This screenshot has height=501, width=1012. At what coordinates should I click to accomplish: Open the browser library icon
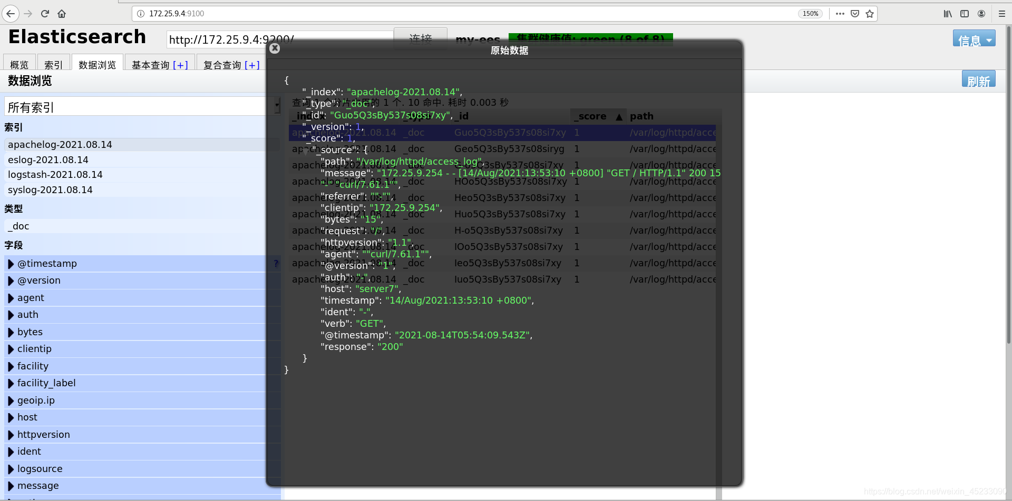pos(948,14)
